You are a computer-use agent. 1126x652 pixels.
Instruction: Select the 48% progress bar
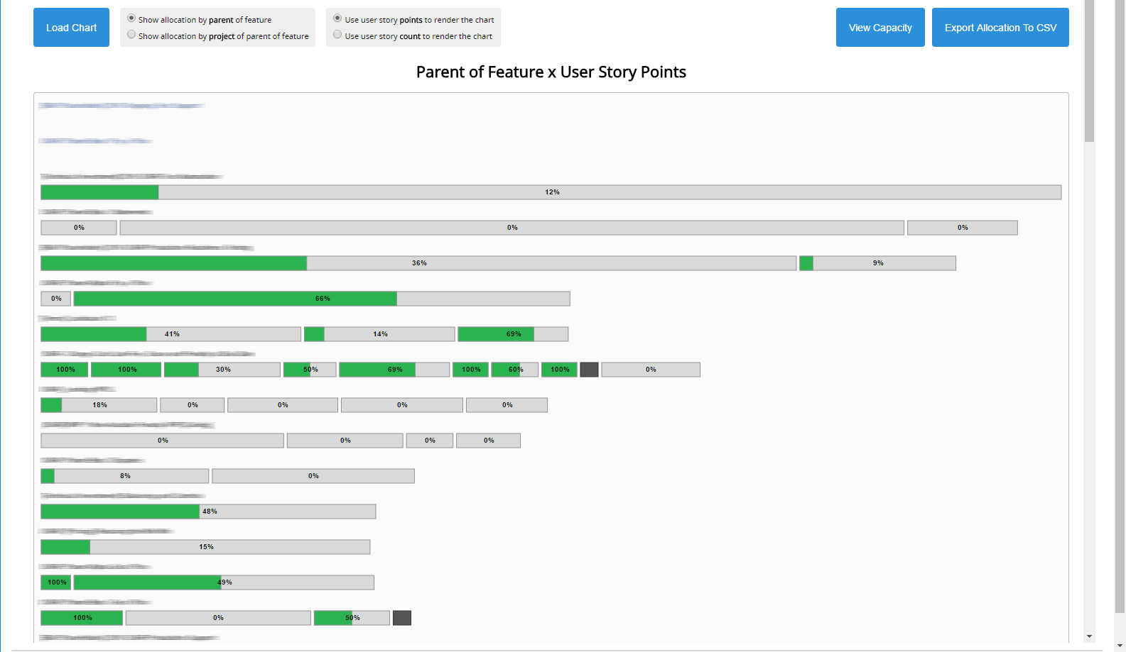(x=208, y=512)
